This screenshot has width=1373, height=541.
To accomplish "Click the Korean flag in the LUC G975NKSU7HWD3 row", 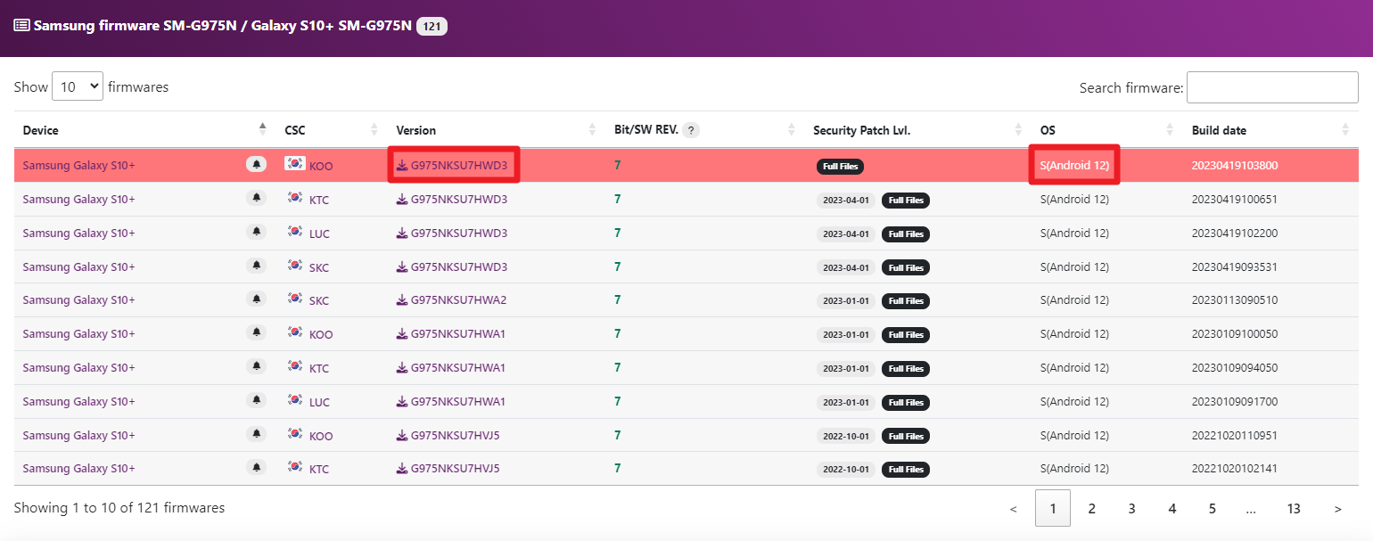I will tap(295, 232).
